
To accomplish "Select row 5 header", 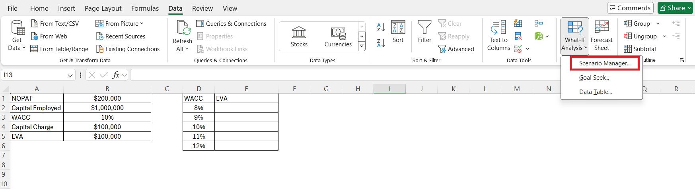I will [4, 136].
